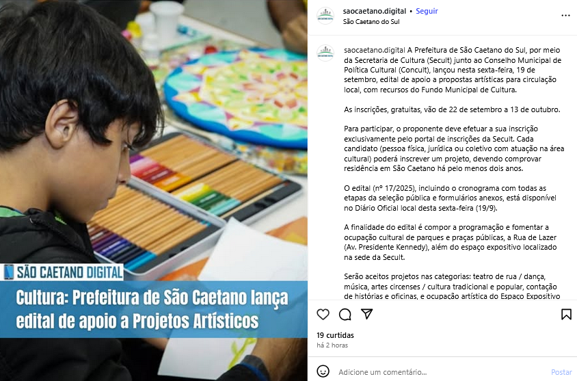The width and height of the screenshot is (577, 381).
Task: Save post with bookmark icon
Action: coord(566,315)
